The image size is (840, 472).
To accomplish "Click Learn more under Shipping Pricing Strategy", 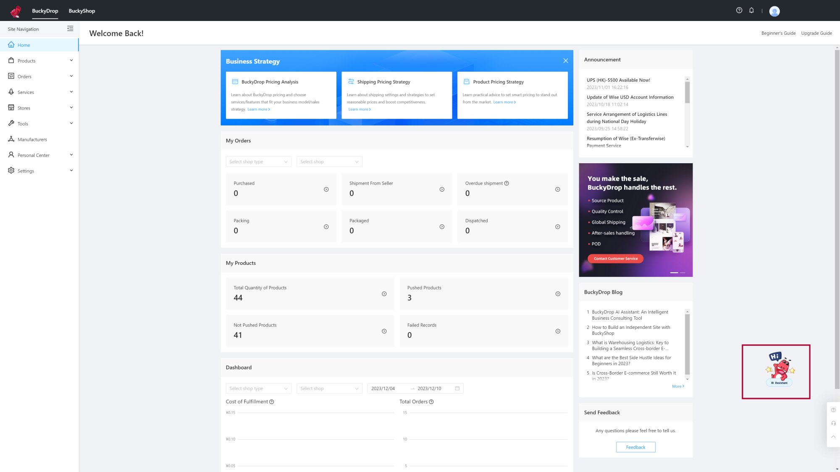I will pos(360,110).
